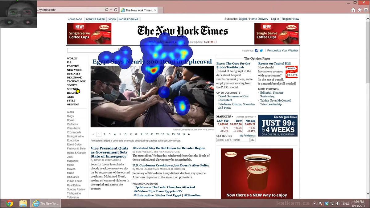
Task: Click the large Tim Hortons coffee ad
Action: [257, 173]
